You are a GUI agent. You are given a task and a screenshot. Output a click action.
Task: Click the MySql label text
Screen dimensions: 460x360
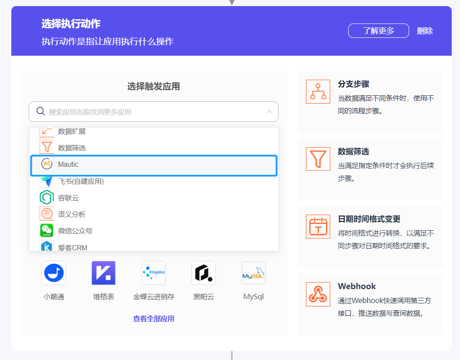coord(253,297)
